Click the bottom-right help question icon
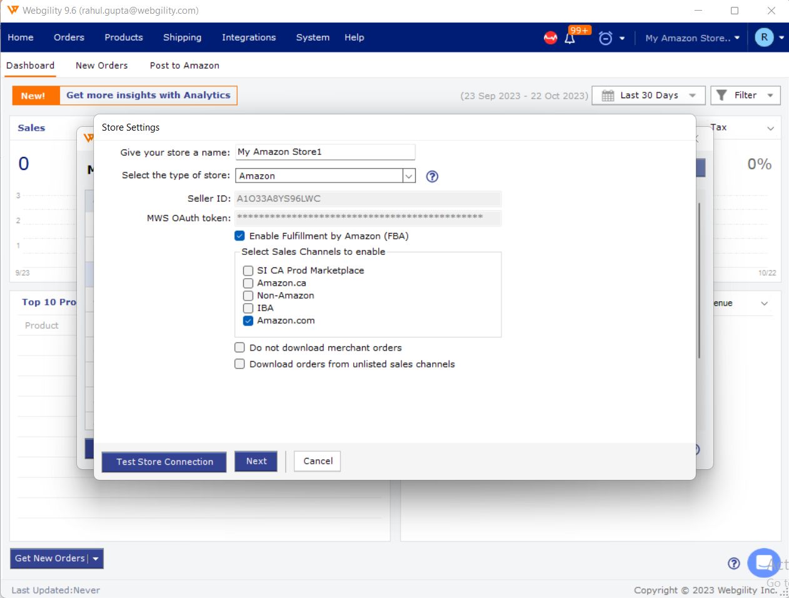789x598 pixels. 734,564
